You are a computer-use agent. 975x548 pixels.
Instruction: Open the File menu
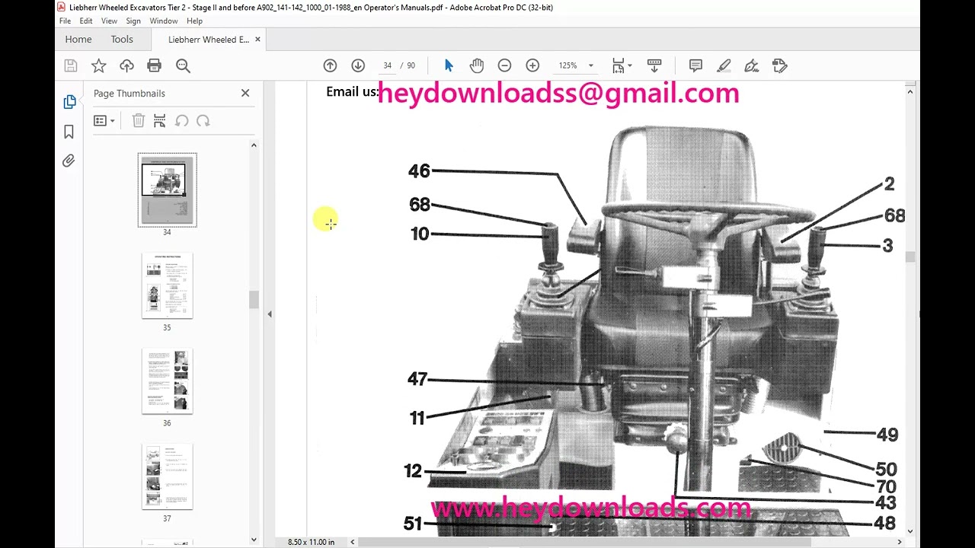click(65, 21)
